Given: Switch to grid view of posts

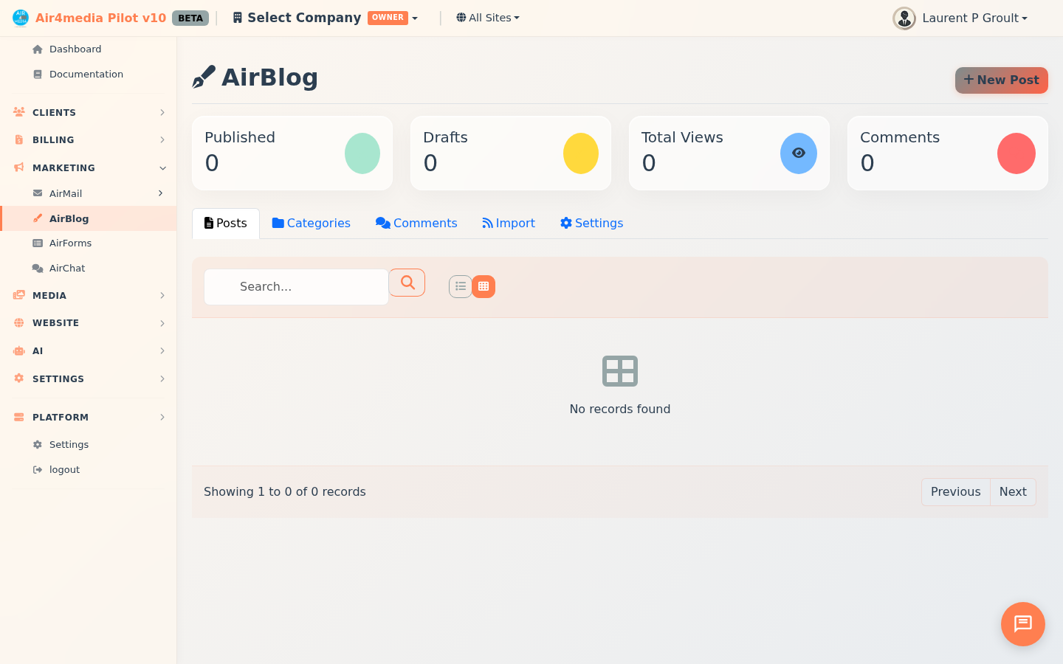Looking at the screenshot, I should [x=484, y=286].
